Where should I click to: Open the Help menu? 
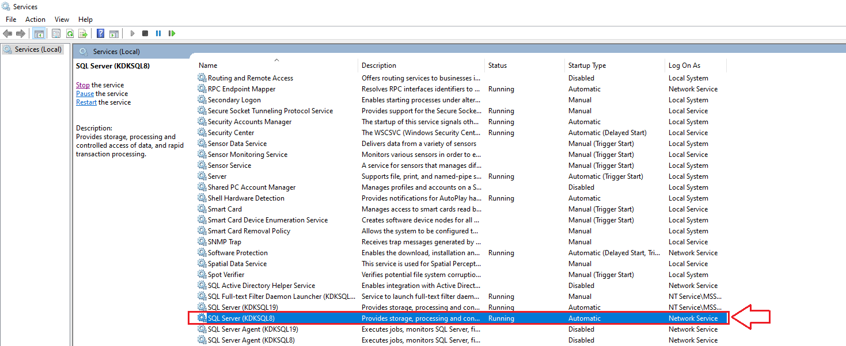(85, 20)
